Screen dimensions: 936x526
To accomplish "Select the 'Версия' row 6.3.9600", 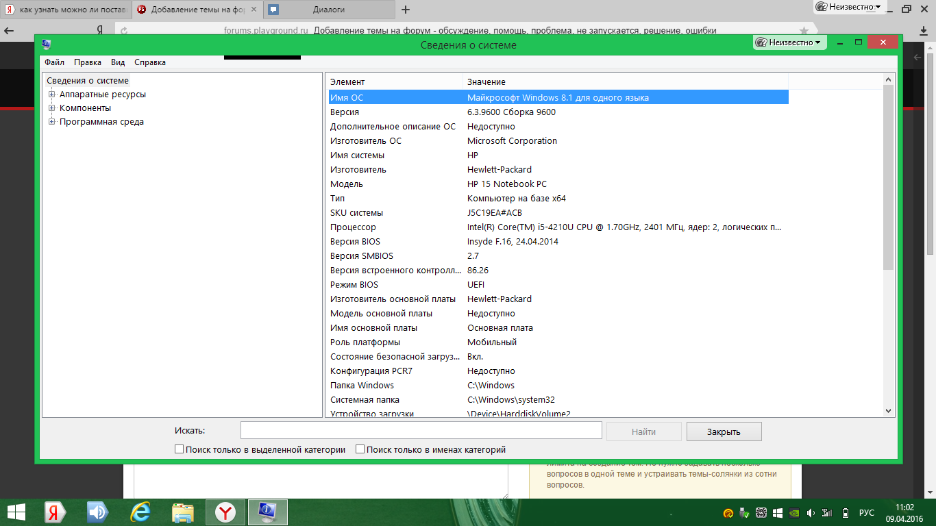I will pos(558,112).
